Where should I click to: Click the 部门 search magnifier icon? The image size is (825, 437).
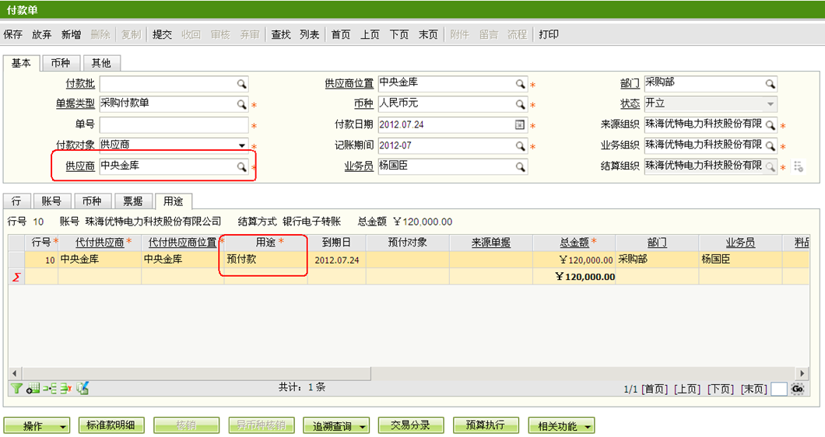pyautogui.click(x=770, y=83)
